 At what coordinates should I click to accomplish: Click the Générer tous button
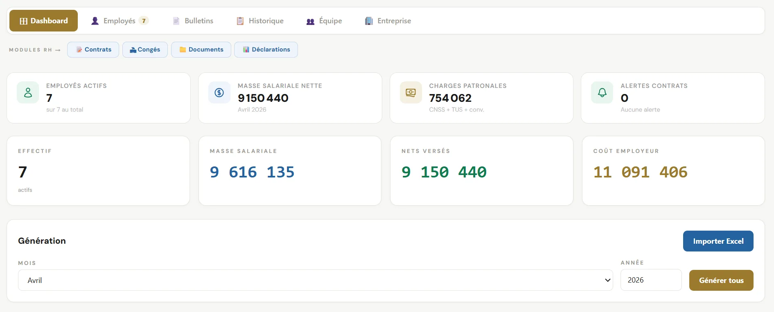(721, 281)
